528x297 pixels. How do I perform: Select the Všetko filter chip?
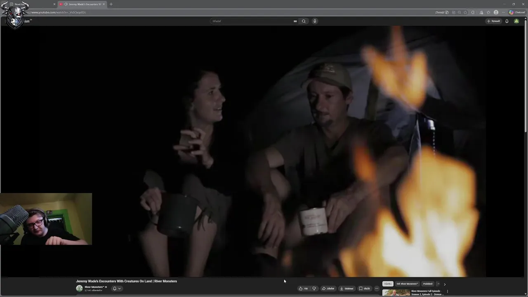click(x=388, y=284)
